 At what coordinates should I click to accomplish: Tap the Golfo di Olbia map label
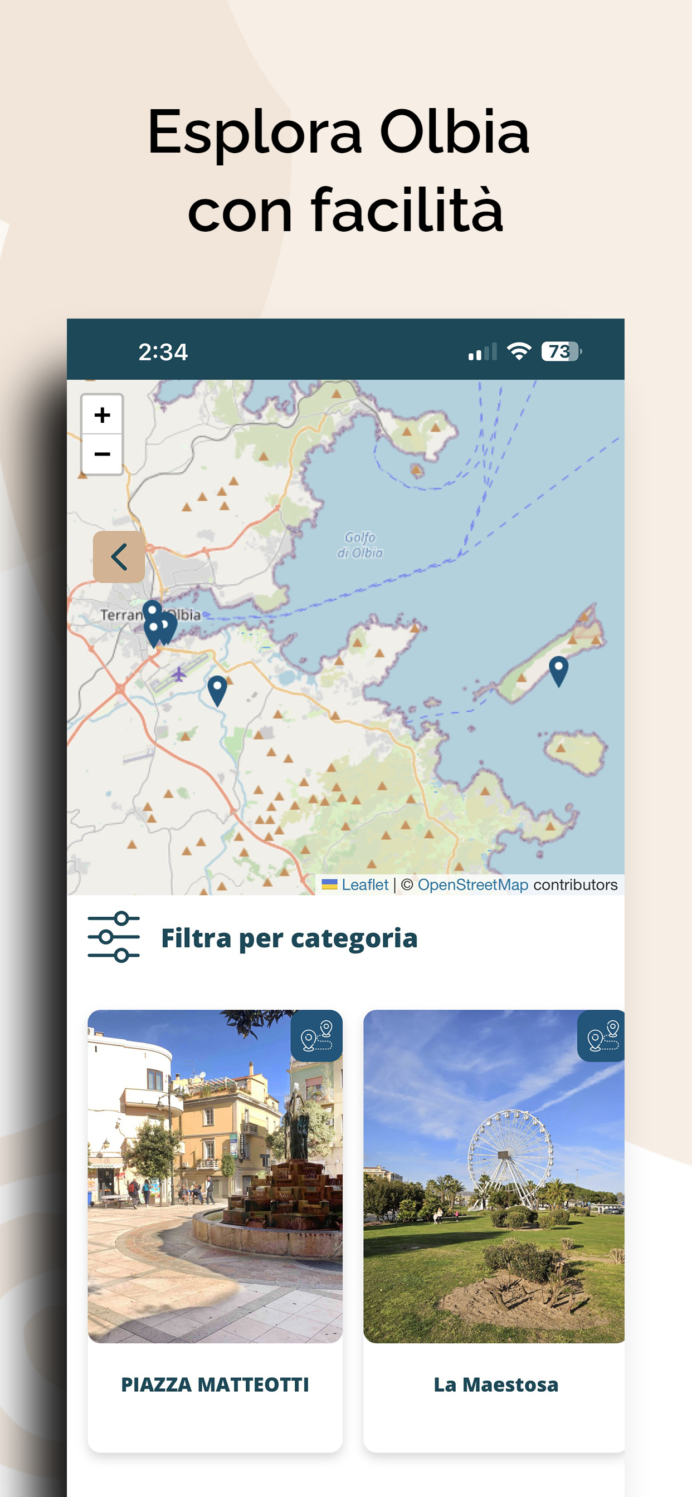[360, 545]
